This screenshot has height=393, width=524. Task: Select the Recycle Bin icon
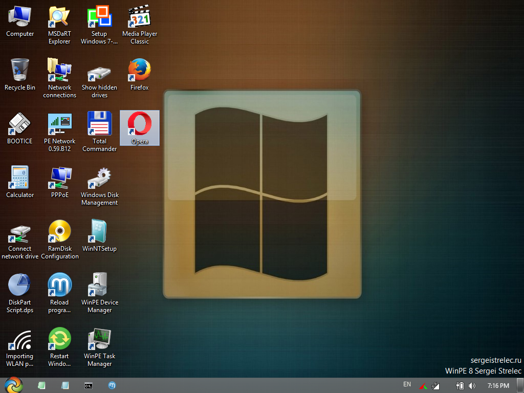click(x=20, y=75)
